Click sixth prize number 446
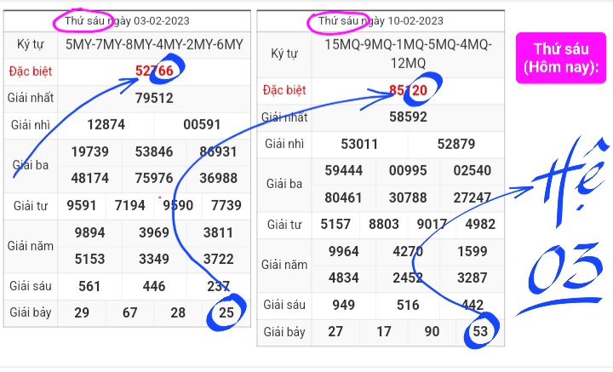The height and width of the screenshot is (372, 613). pos(154,286)
